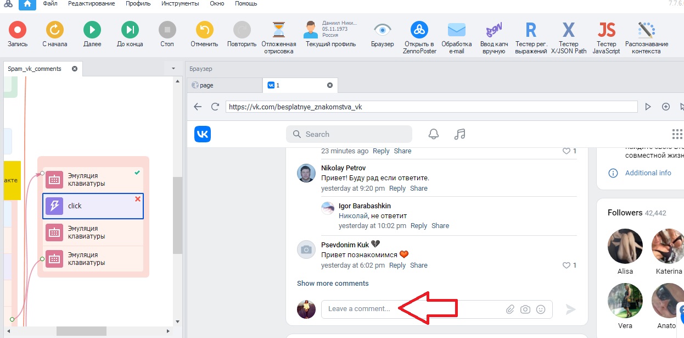Select the click action block
684x338 pixels.
pos(93,206)
